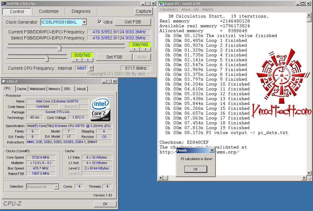Viewport: 313px width, 211px height.
Task: Maximize the Super PI window
Action: [x=303, y=4]
